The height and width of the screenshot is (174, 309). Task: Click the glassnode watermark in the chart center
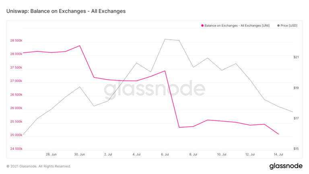click(154, 89)
